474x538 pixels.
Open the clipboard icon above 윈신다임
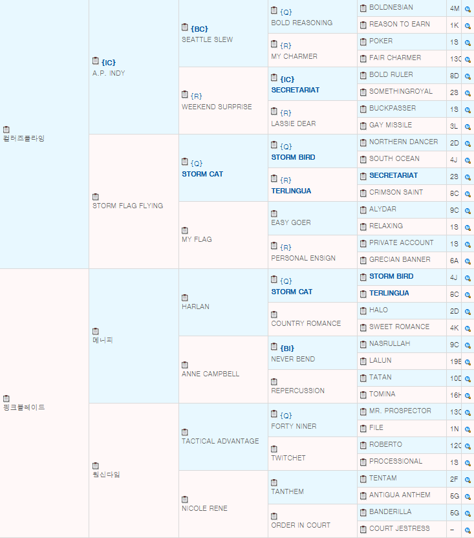pos(96,466)
